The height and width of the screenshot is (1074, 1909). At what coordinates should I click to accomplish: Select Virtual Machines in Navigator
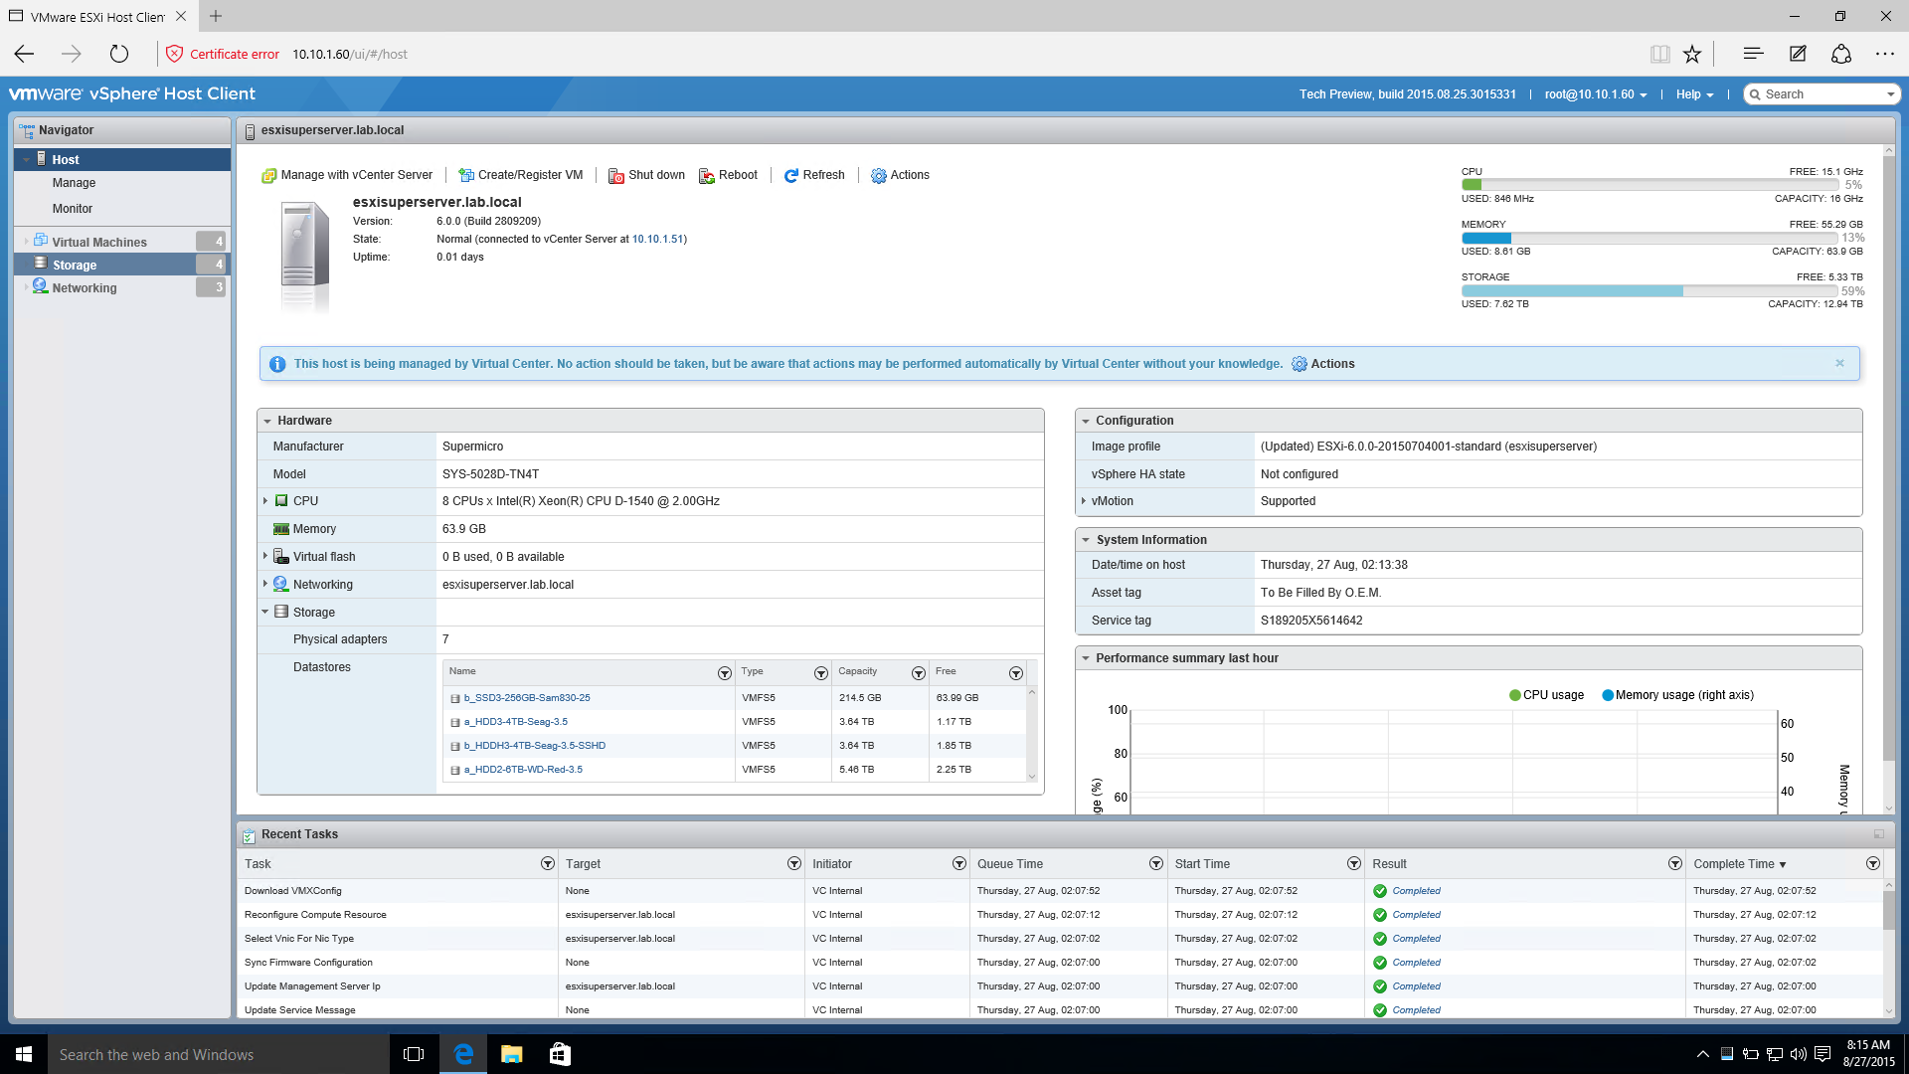click(x=99, y=242)
